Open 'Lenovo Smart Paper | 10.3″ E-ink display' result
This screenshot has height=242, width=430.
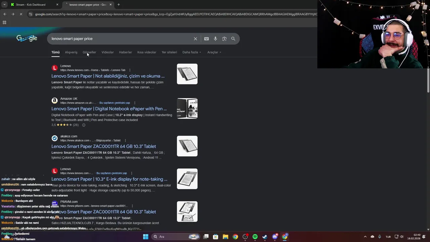point(109,179)
